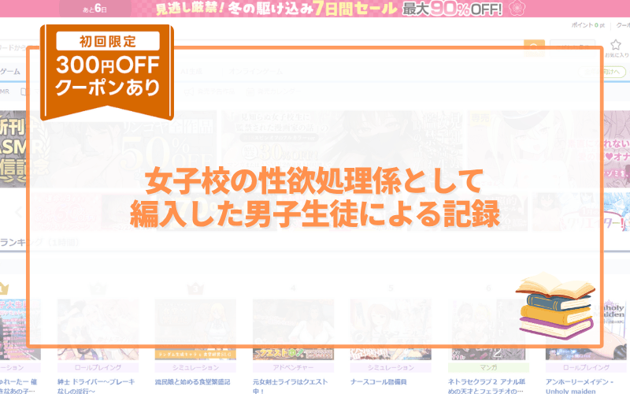The height and width of the screenshot is (394, 630).
Task: Select the AI生成 category tab
Action: coord(191,72)
